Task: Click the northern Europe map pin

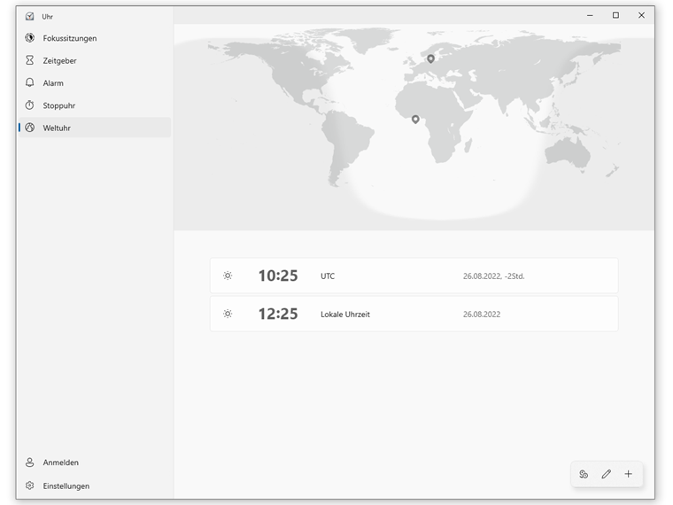Action: [430, 58]
